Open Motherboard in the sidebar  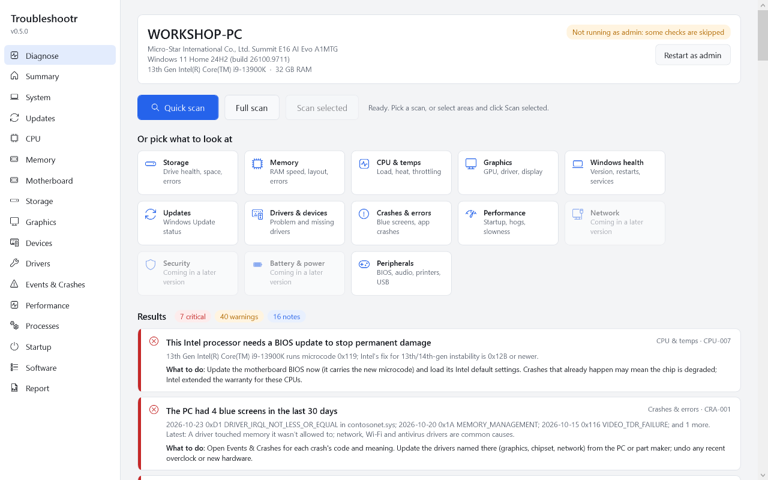60,181
